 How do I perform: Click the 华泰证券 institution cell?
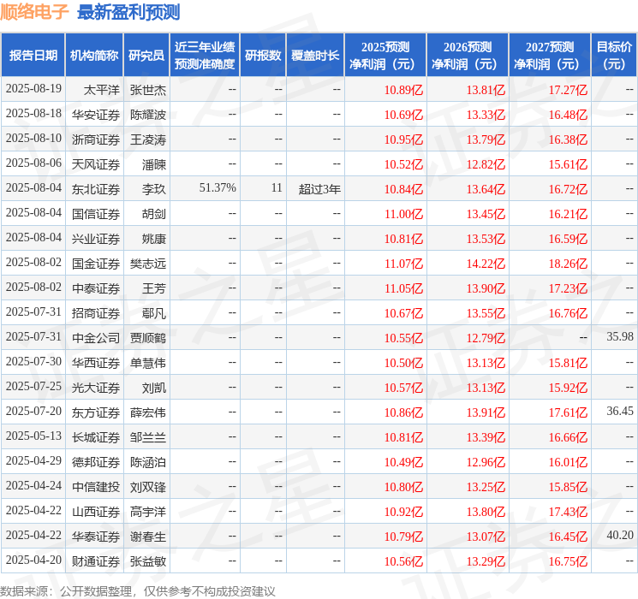point(96,537)
